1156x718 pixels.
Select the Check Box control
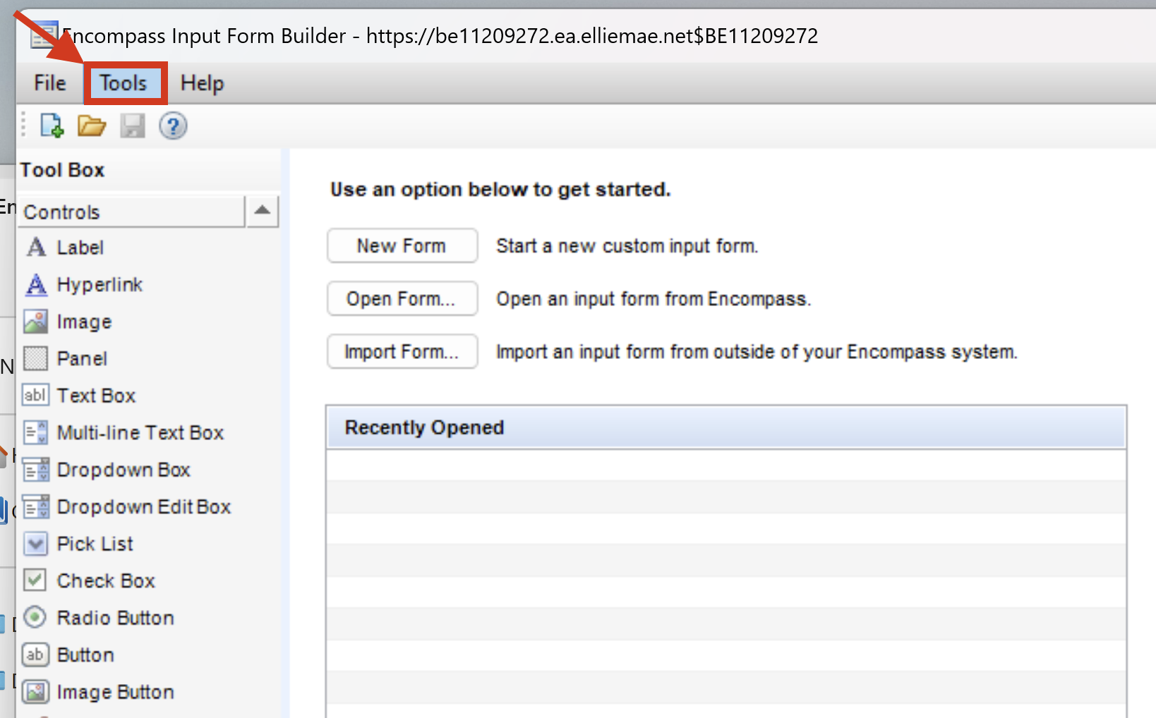click(x=105, y=581)
